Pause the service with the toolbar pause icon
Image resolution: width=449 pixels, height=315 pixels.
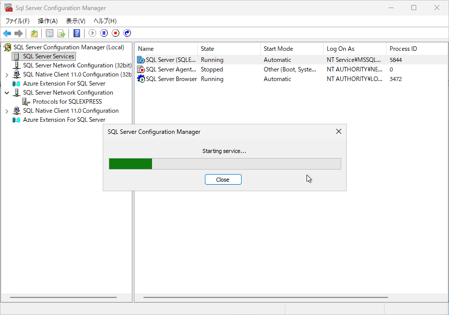(104, 33)
